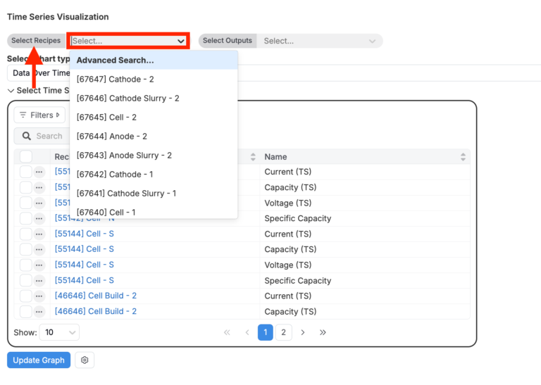Image resolution: width=541 pixels, height=385 pixels.
Task: Select recipe [67643] Anode Slurry - 2
Action: click(x=154, y=155)
